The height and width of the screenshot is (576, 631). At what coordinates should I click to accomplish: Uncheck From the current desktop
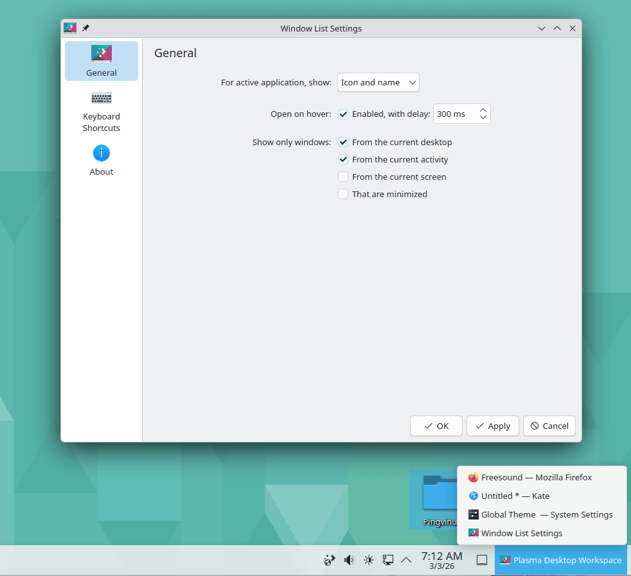tap(343, 142)
